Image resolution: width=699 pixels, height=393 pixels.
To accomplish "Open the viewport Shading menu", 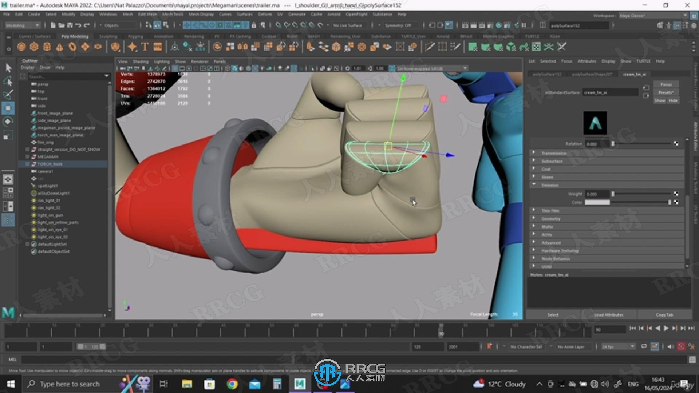I will tap(140, 61).
